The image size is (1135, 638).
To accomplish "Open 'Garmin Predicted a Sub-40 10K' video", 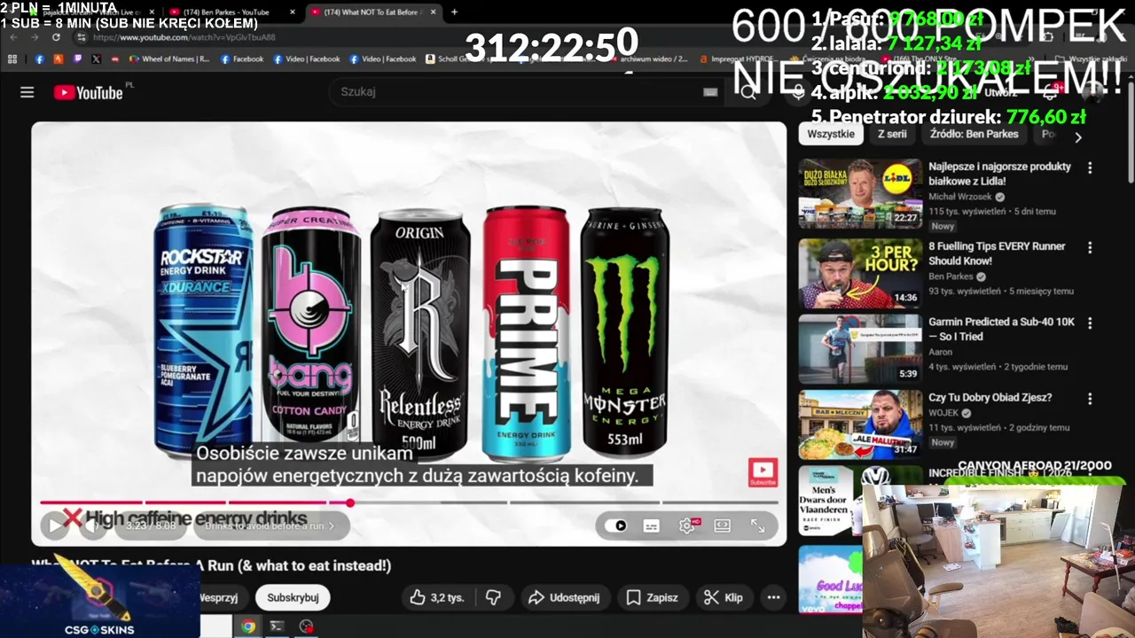I will 1001,329.
